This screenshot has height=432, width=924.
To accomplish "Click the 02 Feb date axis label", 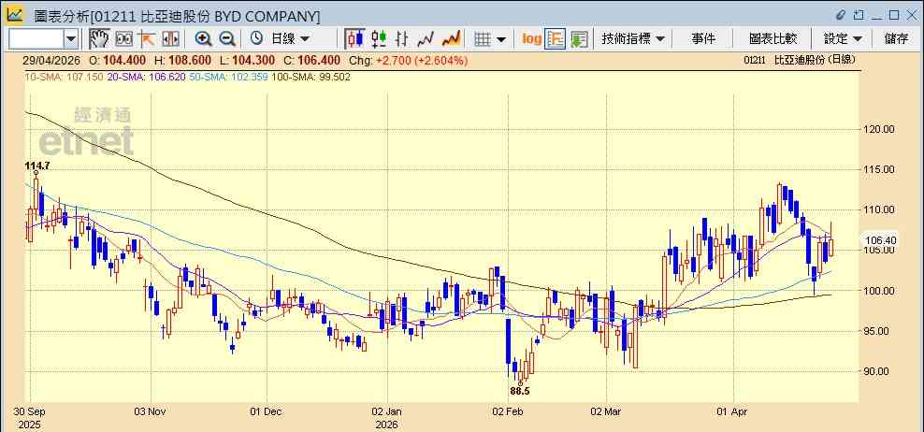I will [x=508, y=411].
